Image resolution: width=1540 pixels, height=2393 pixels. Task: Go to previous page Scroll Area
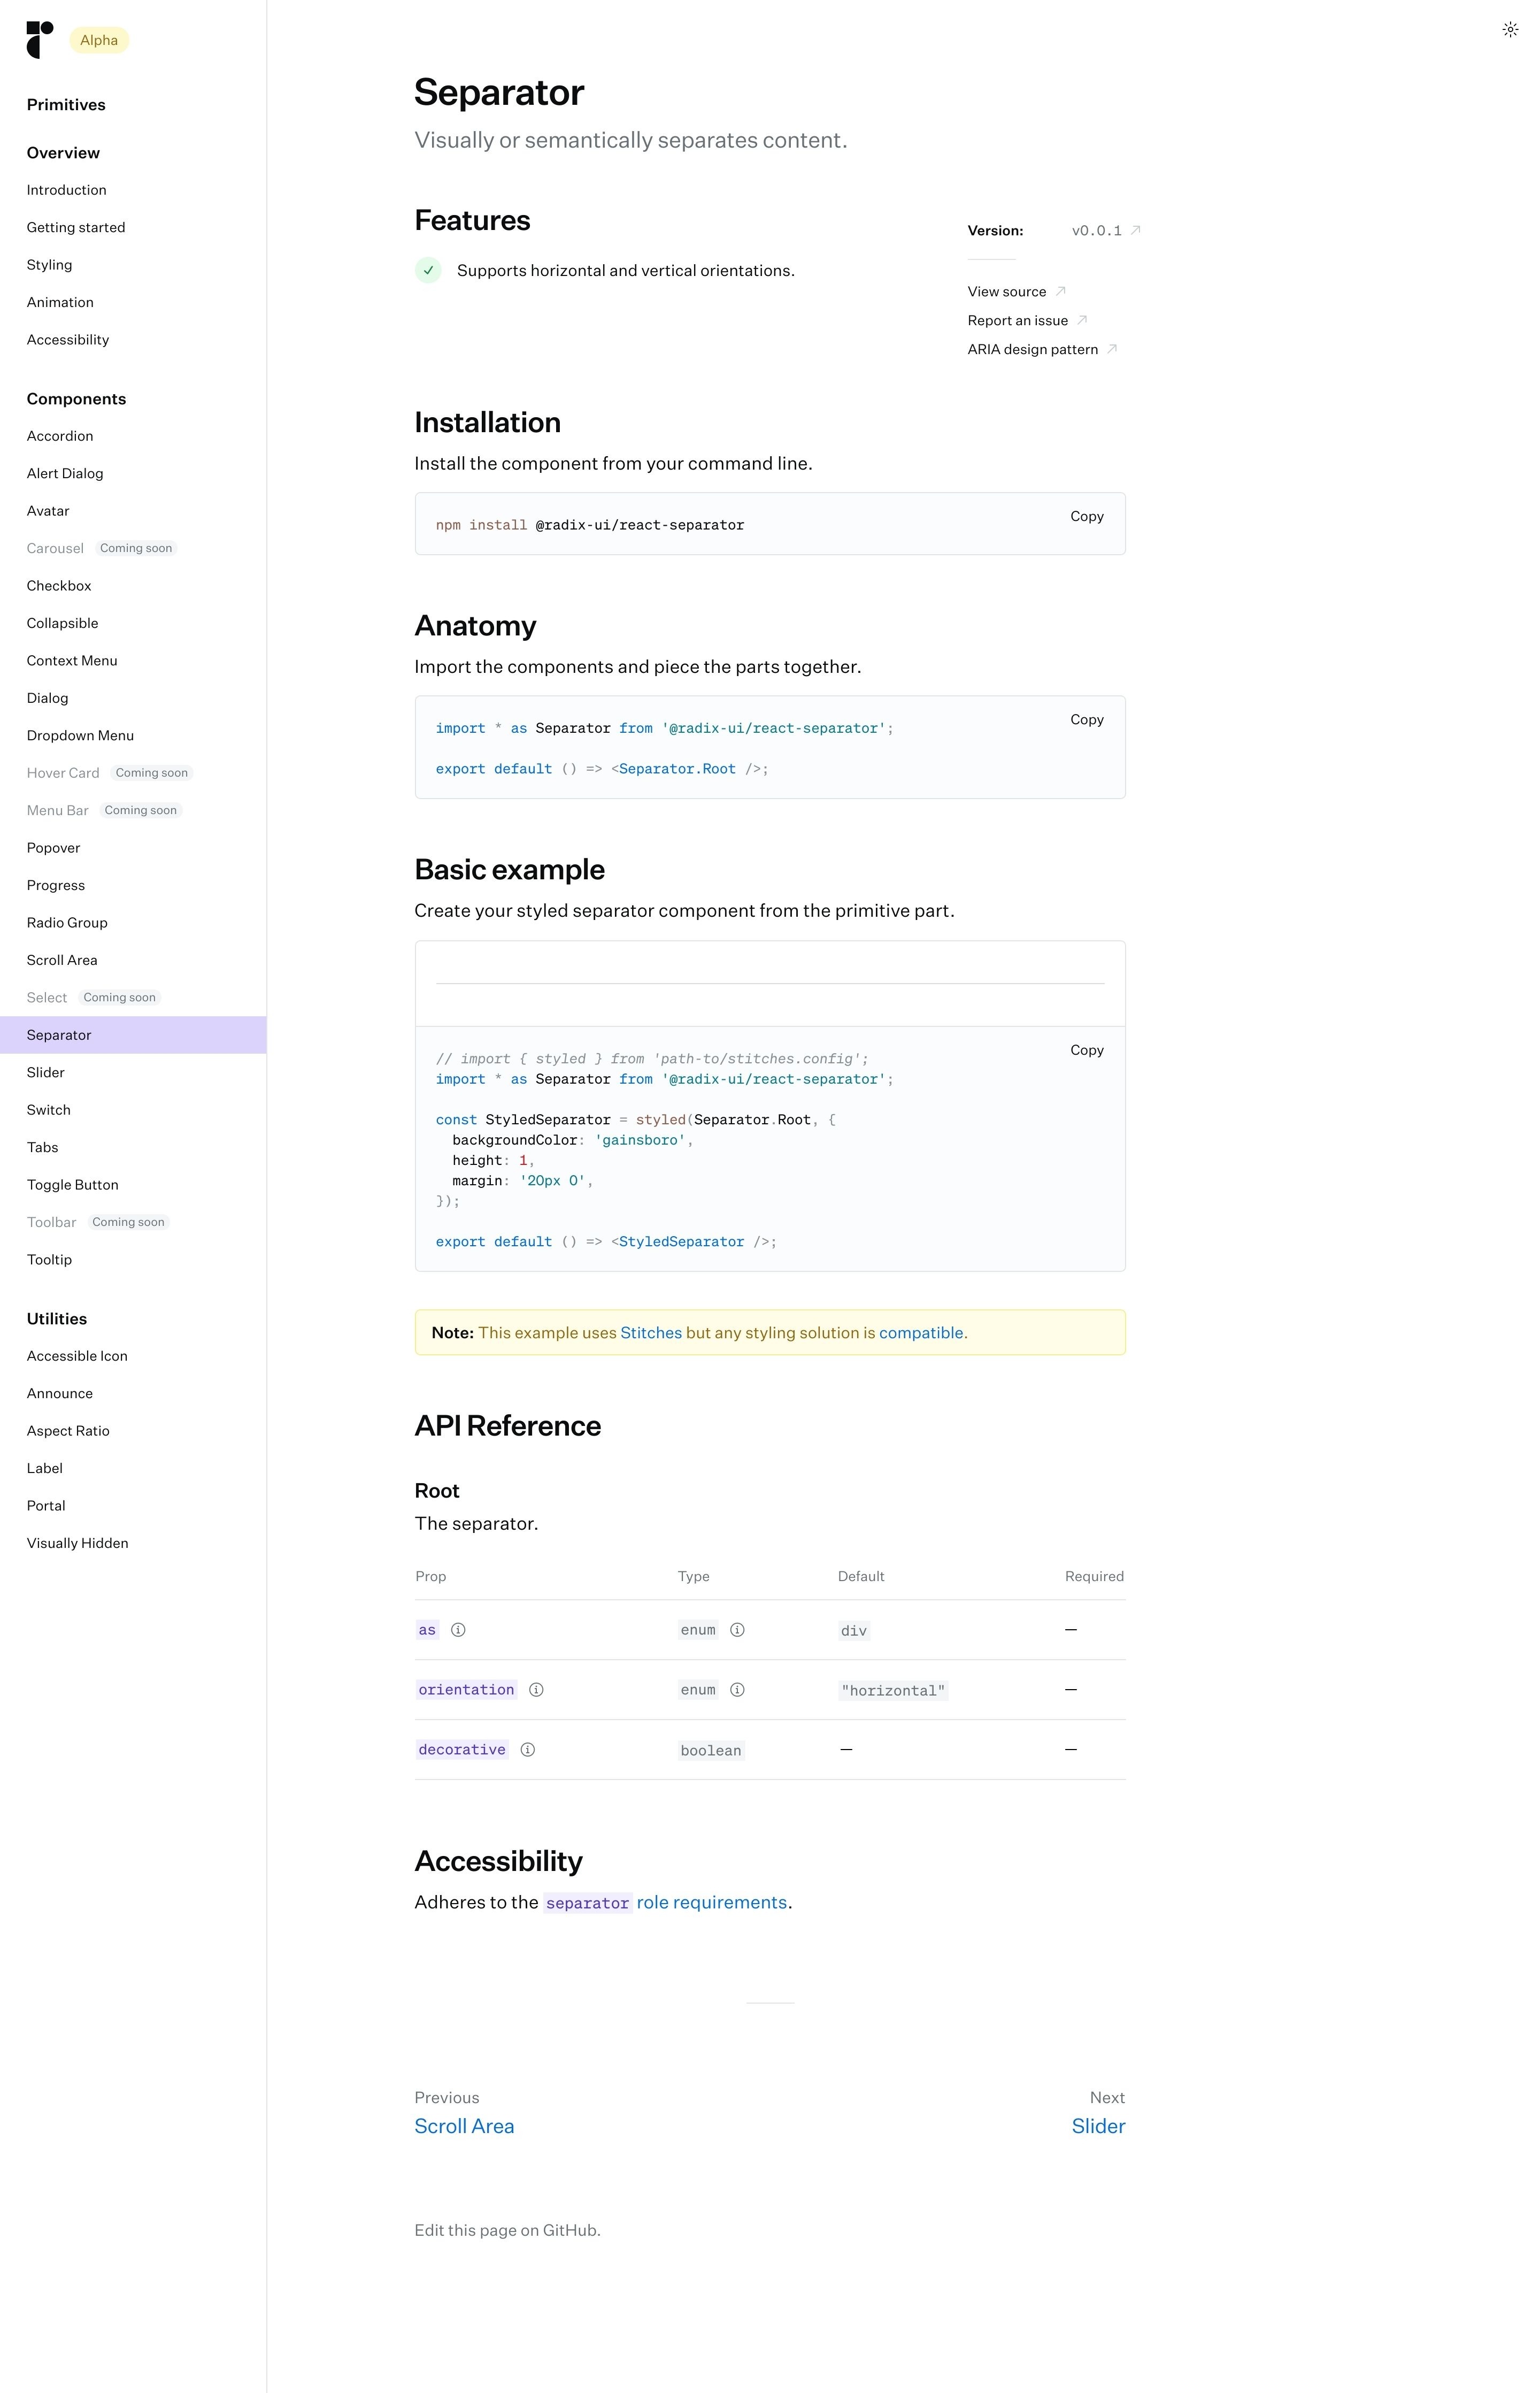click(x=464, y=2126)
